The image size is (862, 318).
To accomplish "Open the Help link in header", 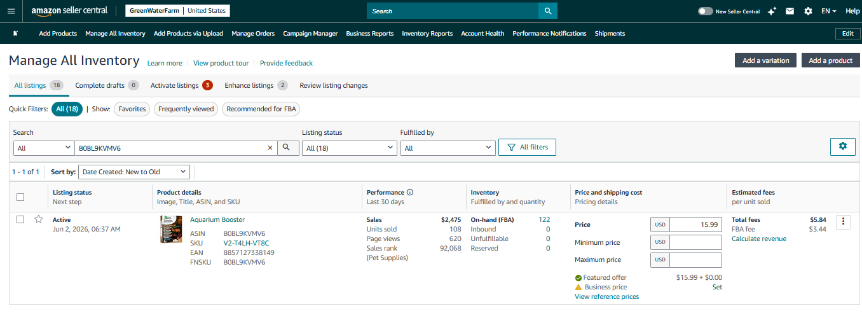I will point(852,11).
